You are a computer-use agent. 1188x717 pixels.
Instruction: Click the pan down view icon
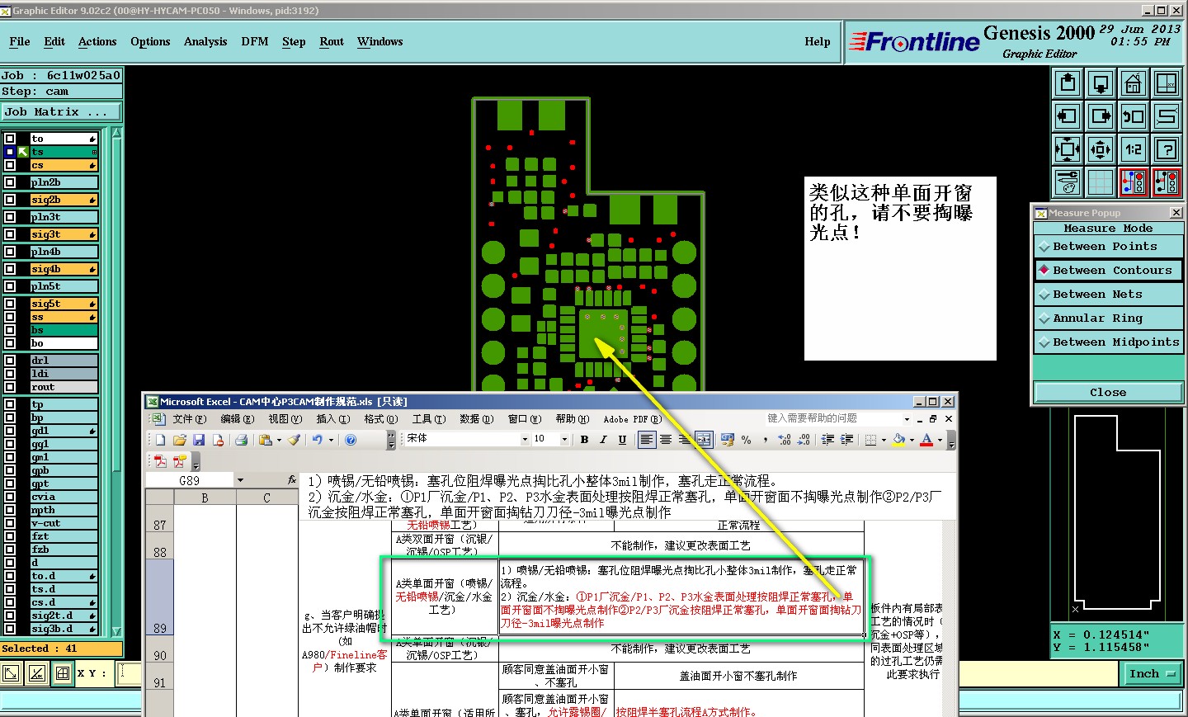coord(1101,83)
